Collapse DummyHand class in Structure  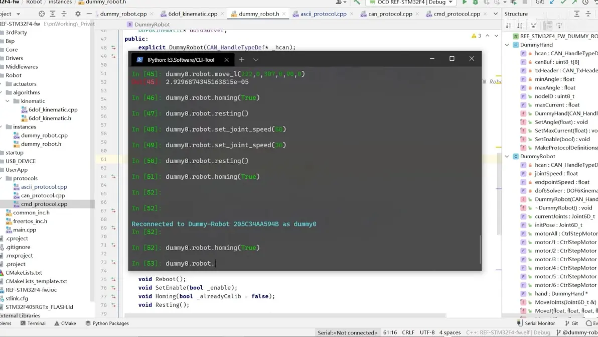point(507,45)
